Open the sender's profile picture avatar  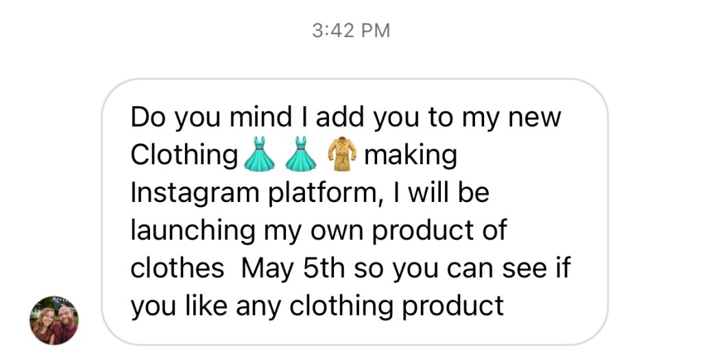coord(54,320)
